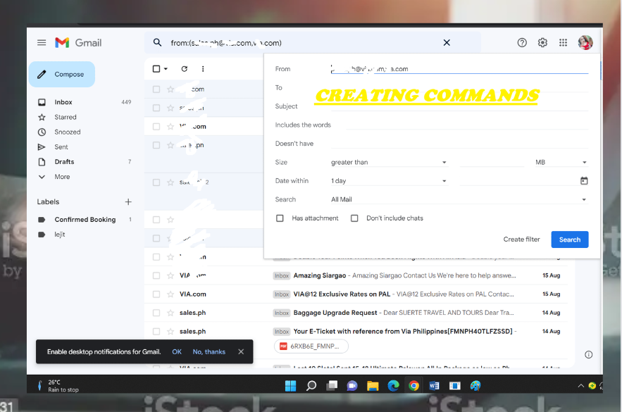Screen dimensions: 622x412
Task: Open the Baggage Upgrade Request email
Action: [x=356, y=313]
